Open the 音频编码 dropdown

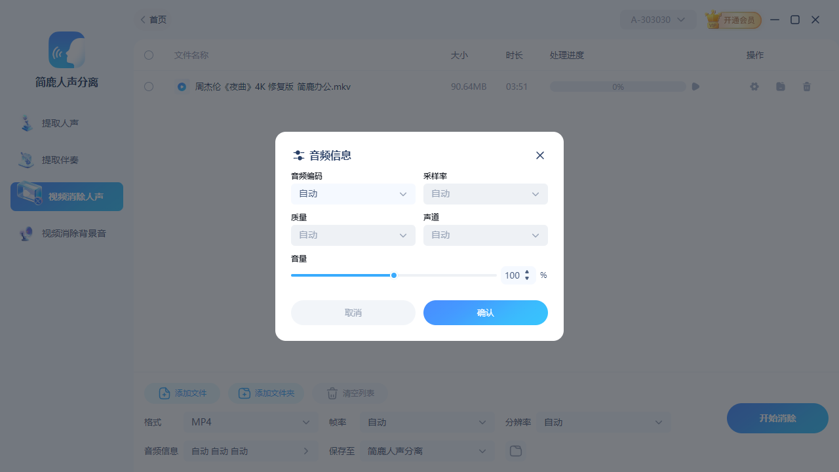click(353, 194)
